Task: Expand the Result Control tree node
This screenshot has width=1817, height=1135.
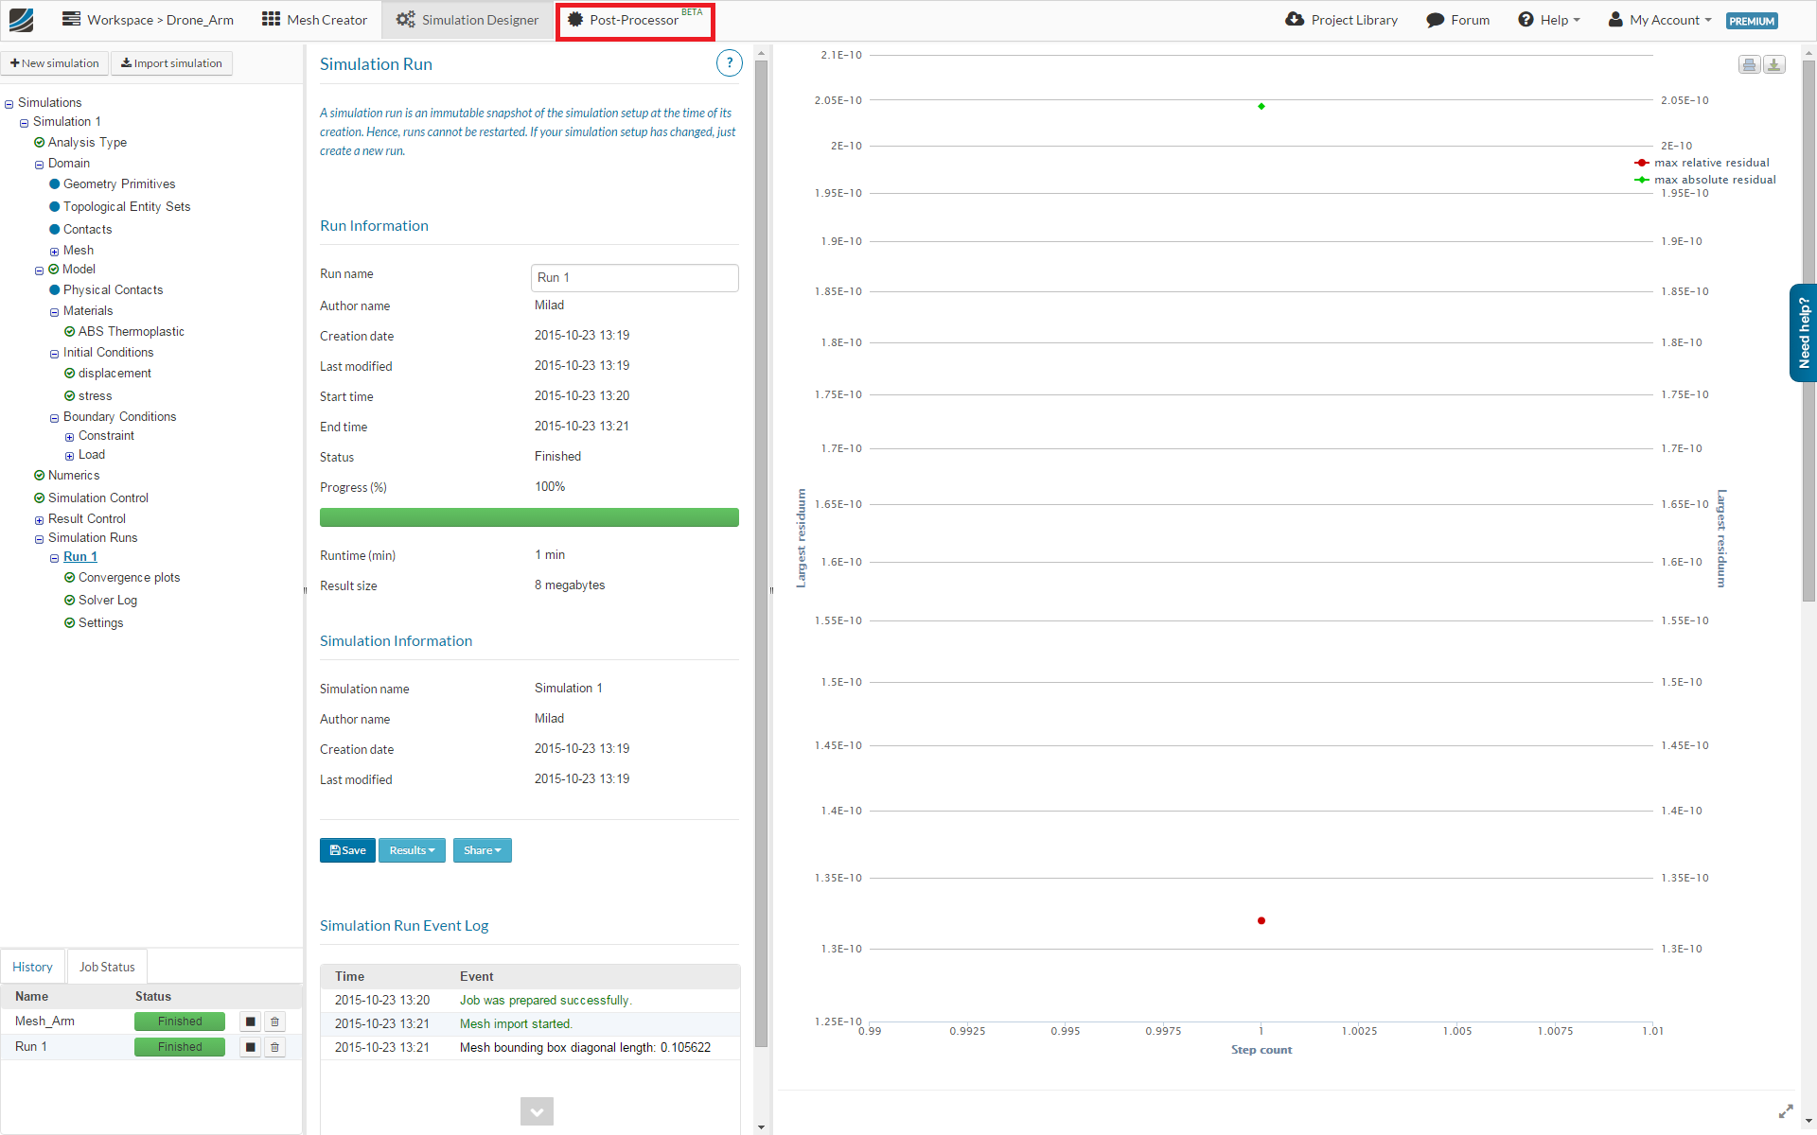Action: point(40,520)
